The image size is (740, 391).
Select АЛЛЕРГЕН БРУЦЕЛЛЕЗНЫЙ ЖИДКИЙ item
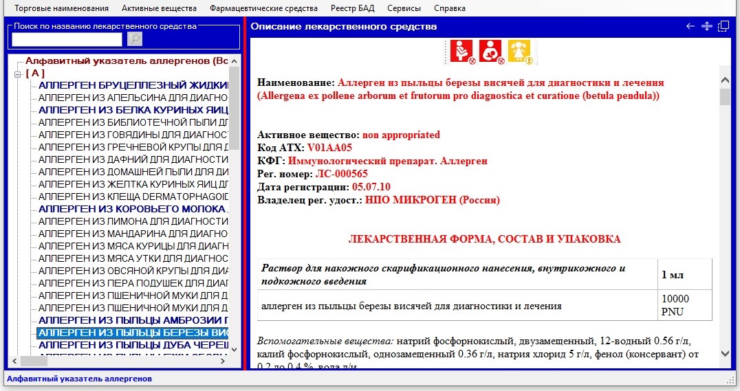tap(133, 85)
